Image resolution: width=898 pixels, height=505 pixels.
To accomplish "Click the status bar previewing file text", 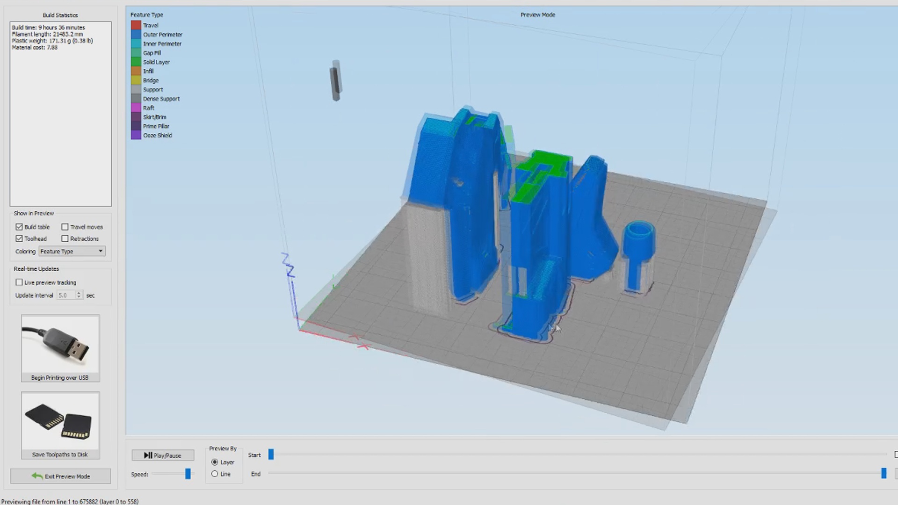I will pyautogui.click(x=70, y=501).
